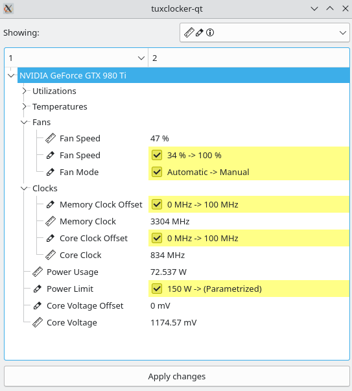Select the Core Voltage Offset row
Viewport: 352px width, 391px height.
[x=177, y=305]
